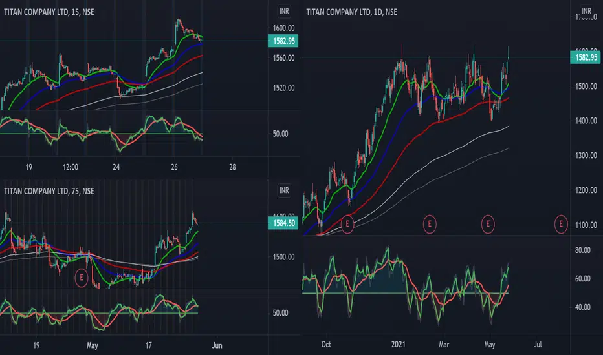The image size is (603, 355).
Task: Click the 1600.00 price axis value on the 15-minute chart
Action: 283,28
